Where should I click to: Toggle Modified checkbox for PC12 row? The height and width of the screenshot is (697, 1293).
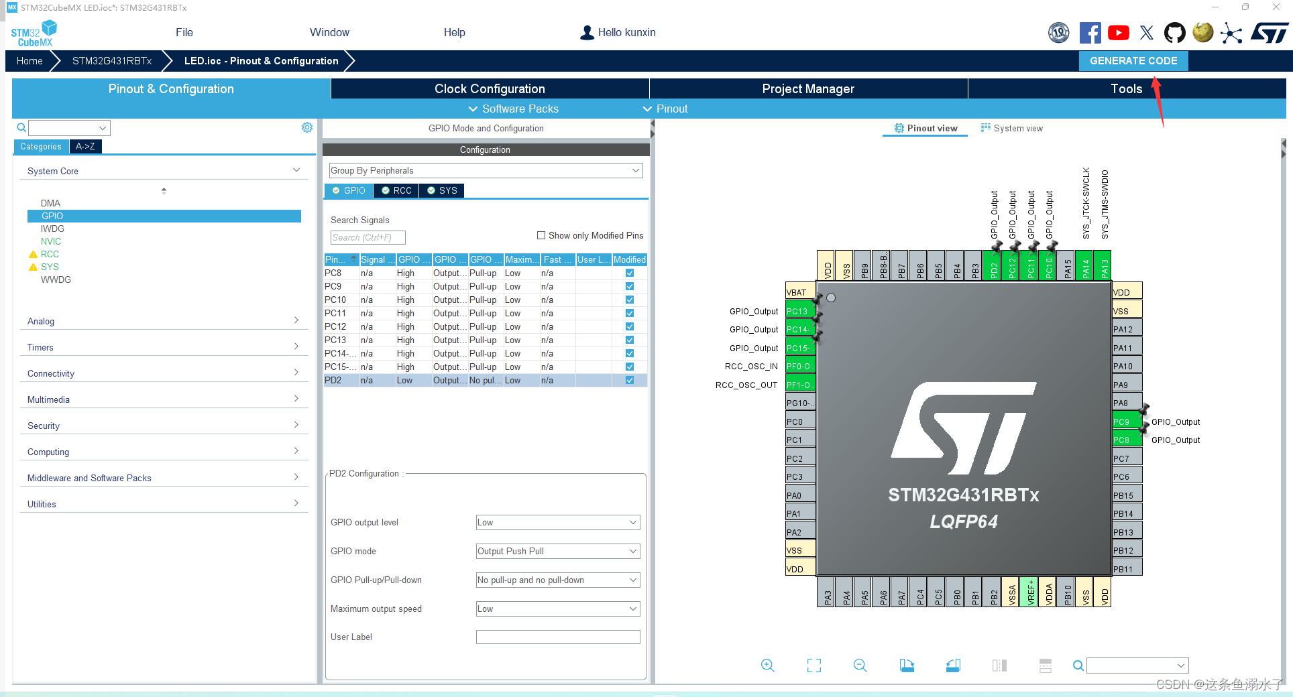[x=630, y=326]
